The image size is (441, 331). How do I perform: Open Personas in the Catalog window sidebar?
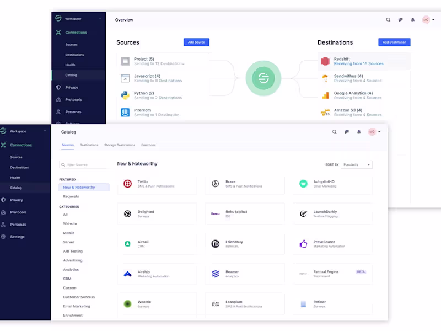pyautogui.click(x=18, y=225)
